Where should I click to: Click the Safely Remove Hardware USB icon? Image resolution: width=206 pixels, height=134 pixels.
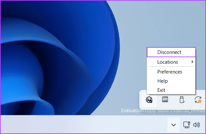coord(182,100)
